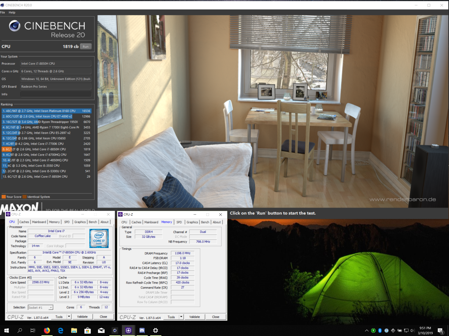Open the File menu in Cinebench
Viewport: 449px width, 336px height.
tap(3, 12)
